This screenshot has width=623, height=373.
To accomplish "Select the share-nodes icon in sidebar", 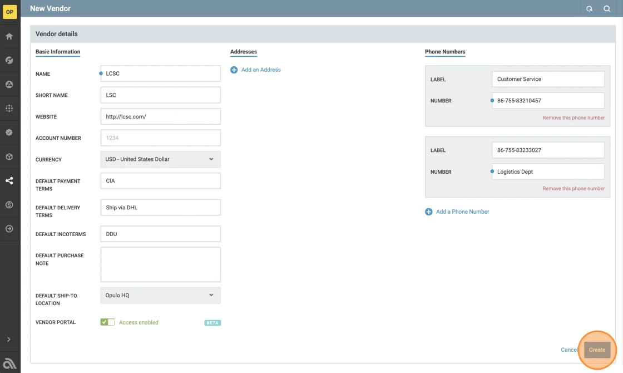I will click(9, 180).
